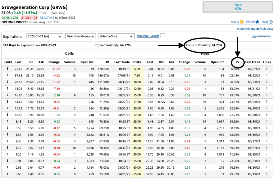
Task: Open puts links menu for 35.00 strike row
Action: point(267,134)
